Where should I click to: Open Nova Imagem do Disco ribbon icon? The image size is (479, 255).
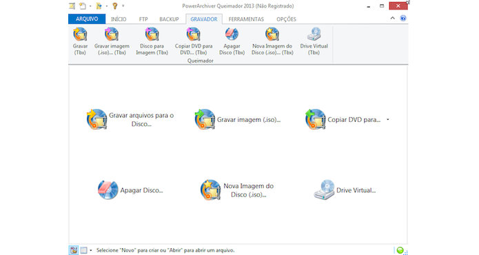pyautogui.click(x=272, y=41)
